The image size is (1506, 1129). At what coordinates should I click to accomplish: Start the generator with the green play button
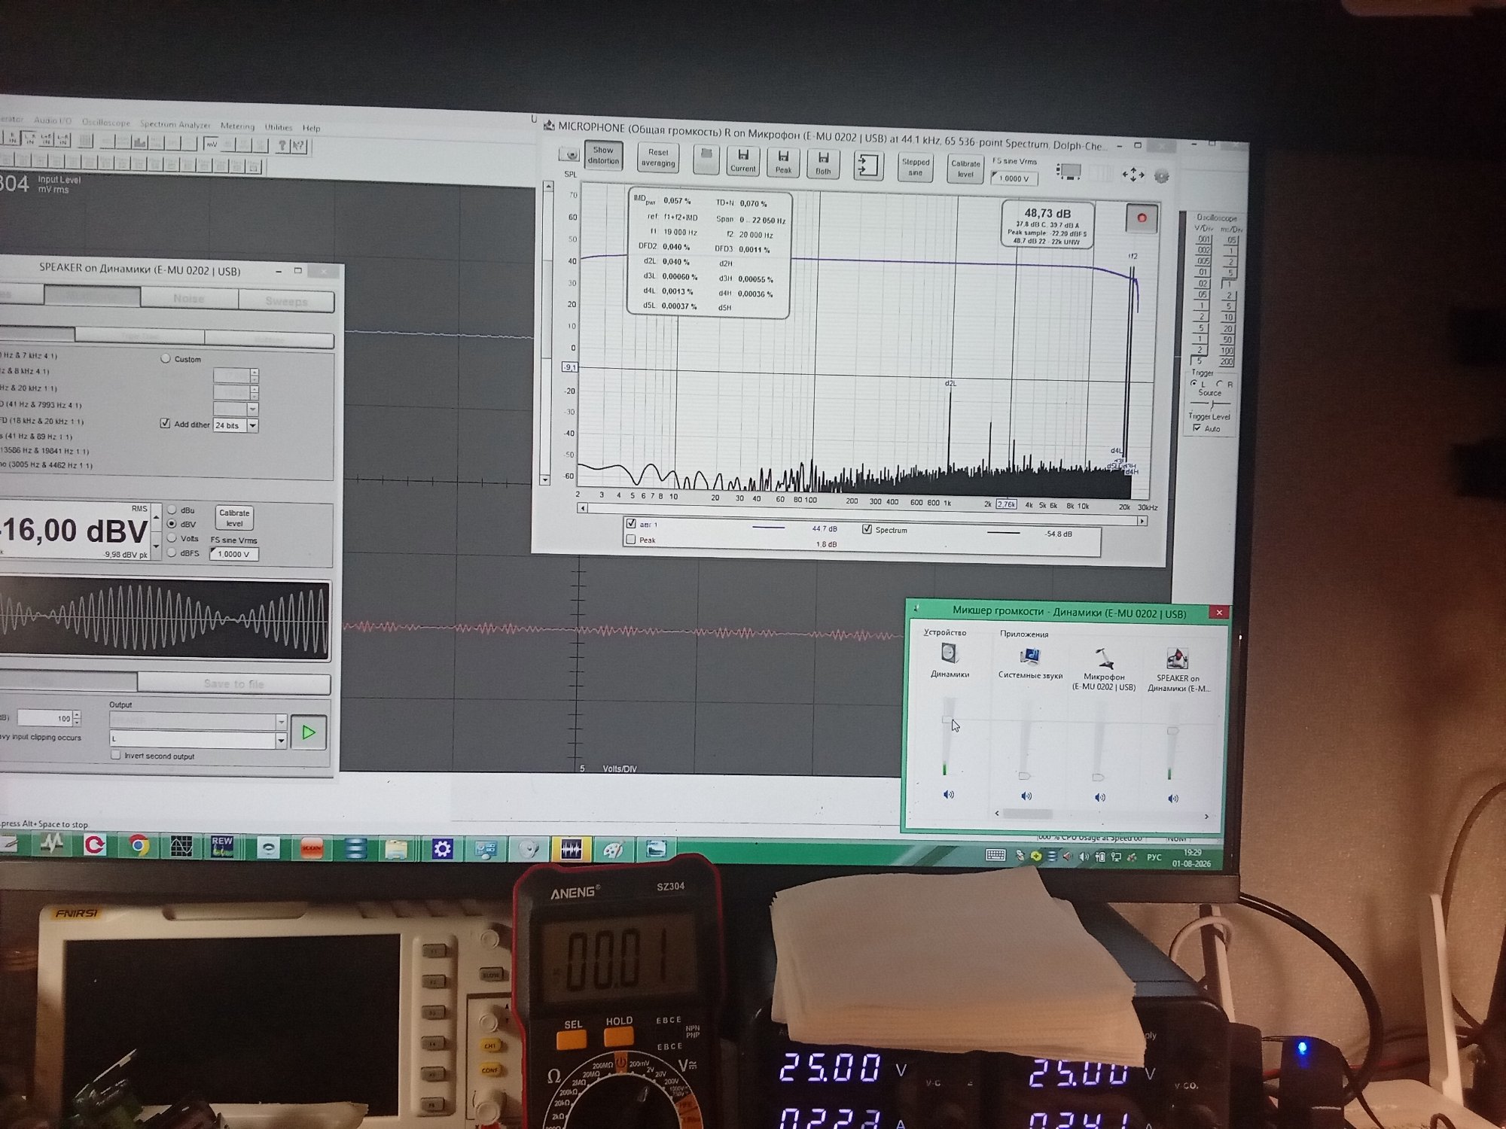pos(308,732)
